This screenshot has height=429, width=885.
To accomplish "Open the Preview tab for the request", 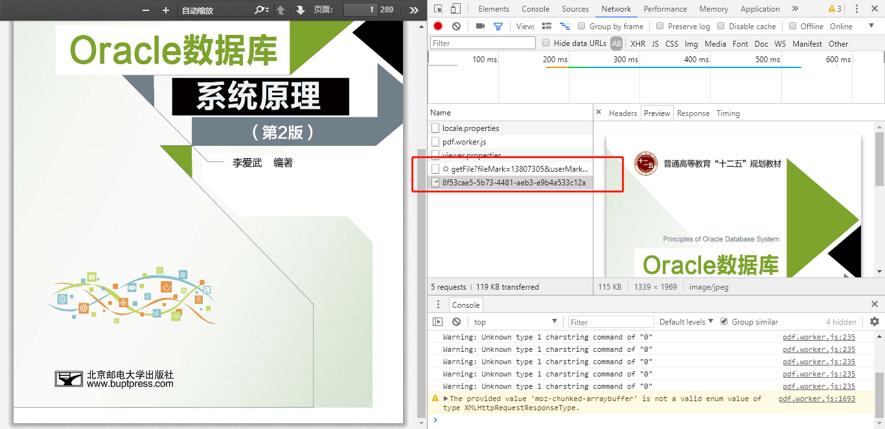I will pos(657,113).
